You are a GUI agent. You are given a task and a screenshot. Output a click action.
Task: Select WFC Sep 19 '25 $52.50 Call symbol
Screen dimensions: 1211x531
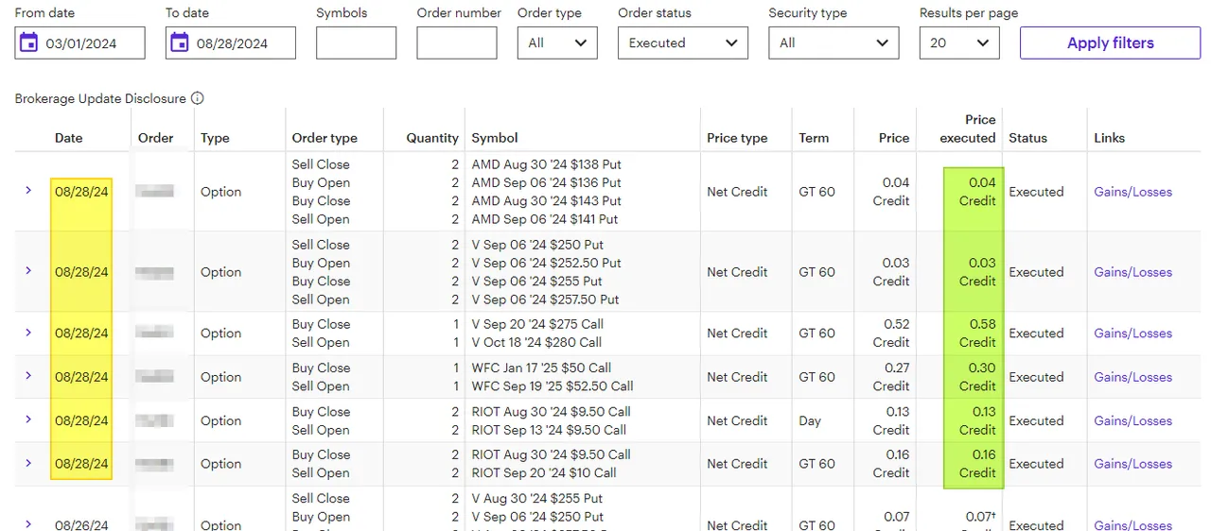(x=553, y=385)
